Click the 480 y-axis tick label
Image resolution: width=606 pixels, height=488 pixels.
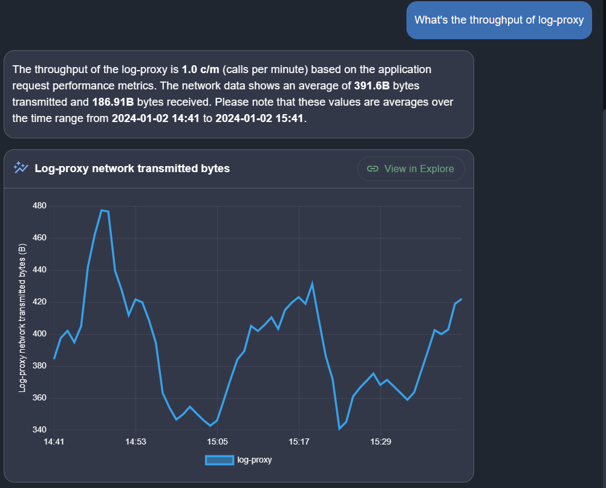pyautogui.click(x=39, y=206)
